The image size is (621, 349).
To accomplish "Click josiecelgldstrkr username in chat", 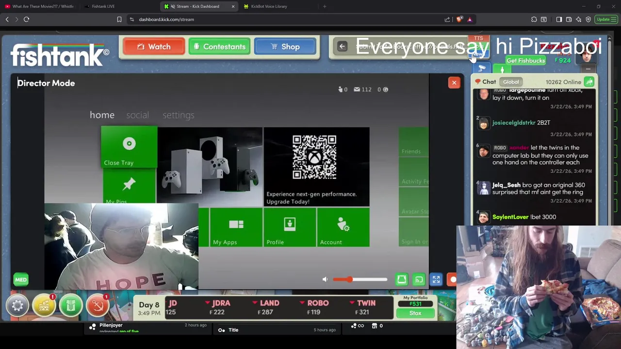I will (514, 123).
